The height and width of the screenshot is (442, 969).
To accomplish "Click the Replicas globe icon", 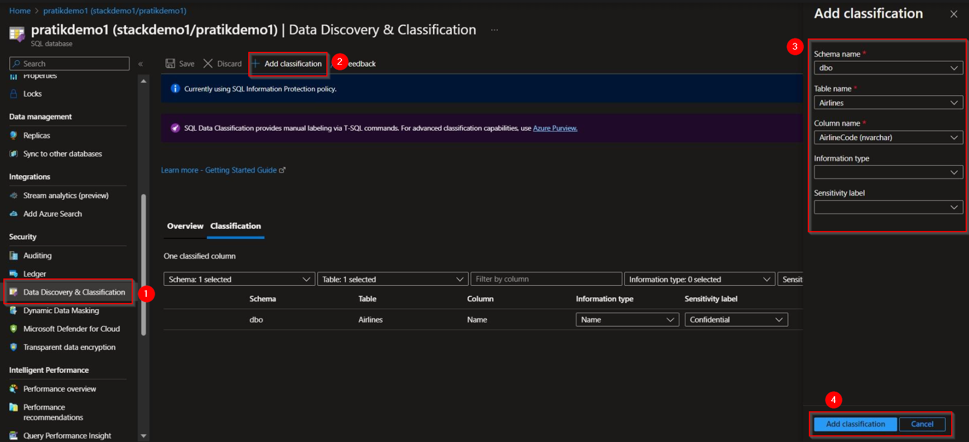I will (x=14, y=136).
